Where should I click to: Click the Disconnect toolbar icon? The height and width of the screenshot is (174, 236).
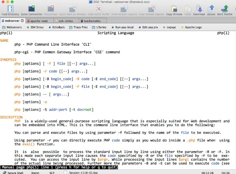coord(51,10)
